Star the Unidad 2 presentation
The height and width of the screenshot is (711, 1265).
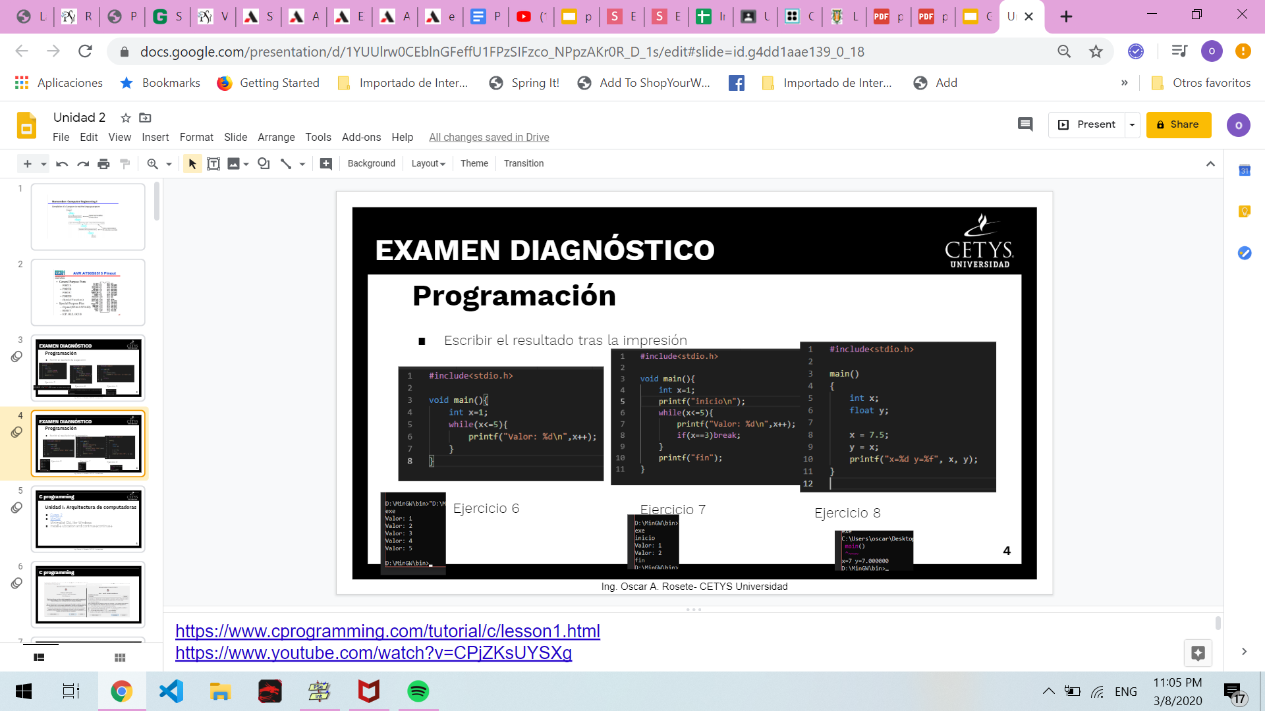click(x=126, y=118)
